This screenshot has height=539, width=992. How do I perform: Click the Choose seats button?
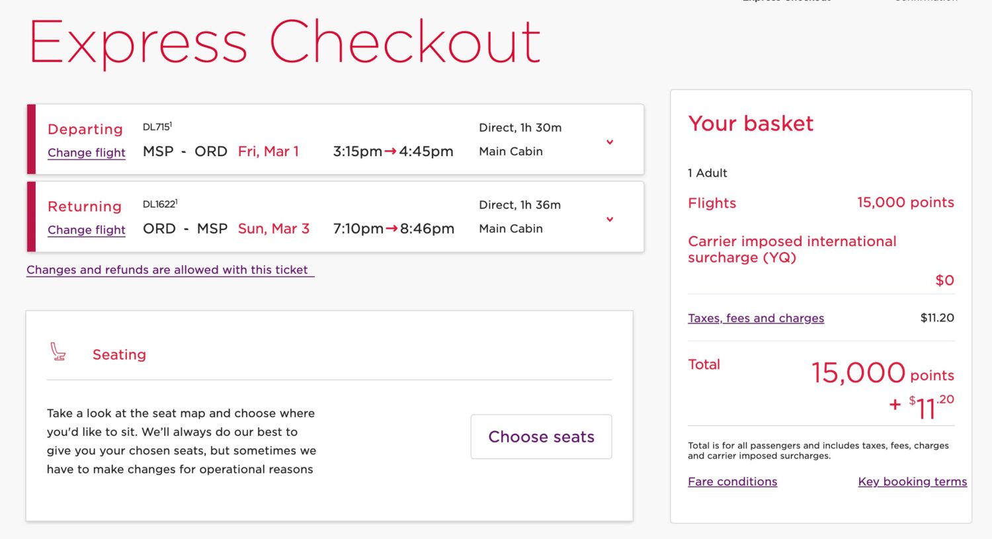pos(540,436)
